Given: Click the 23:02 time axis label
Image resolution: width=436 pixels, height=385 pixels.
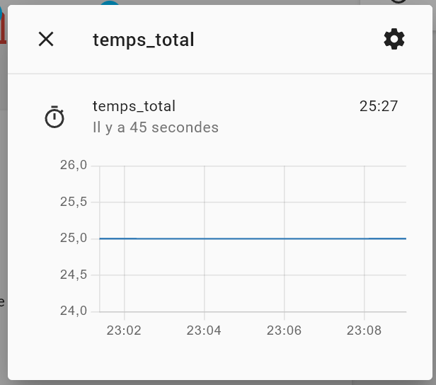Looking at the screenshot, I should tap(124, 331).
